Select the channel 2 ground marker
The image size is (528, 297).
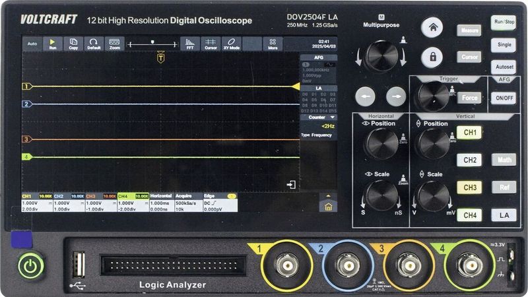pos(26,104)
